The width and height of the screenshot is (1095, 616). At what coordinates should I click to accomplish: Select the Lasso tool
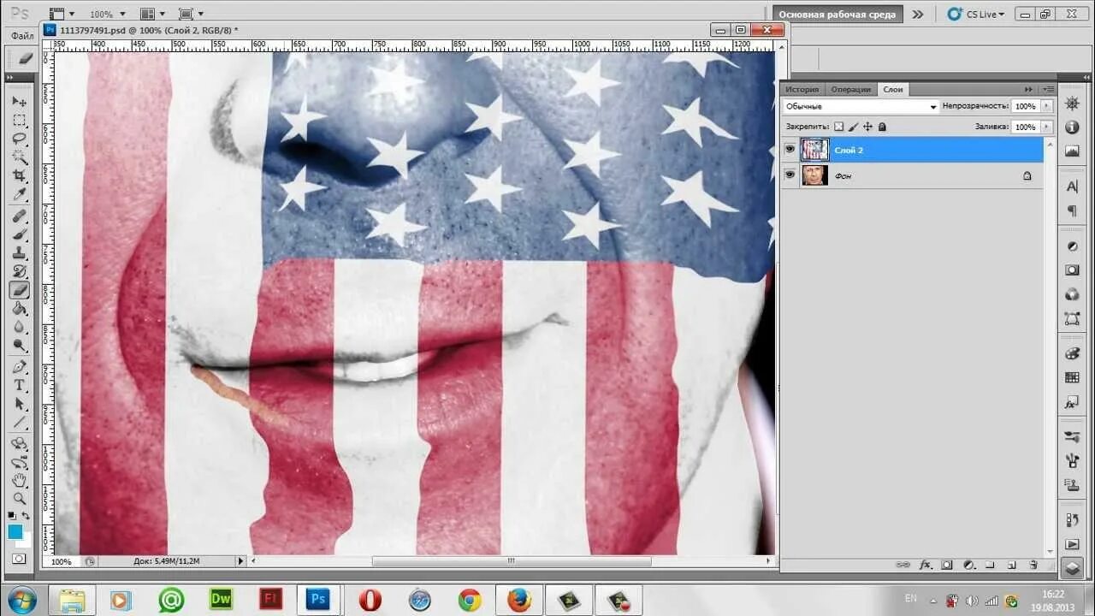(x=19, y=139)
